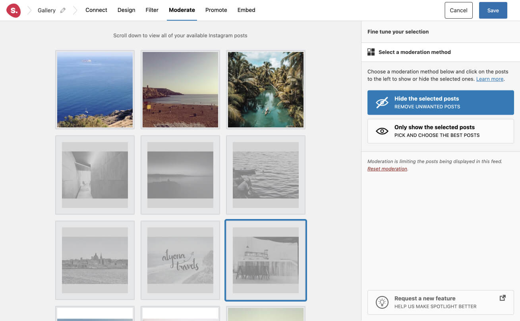This screenshot has width=520, height=321.
Task: Click the crossed-out eye icon
Action: (382, 103)
